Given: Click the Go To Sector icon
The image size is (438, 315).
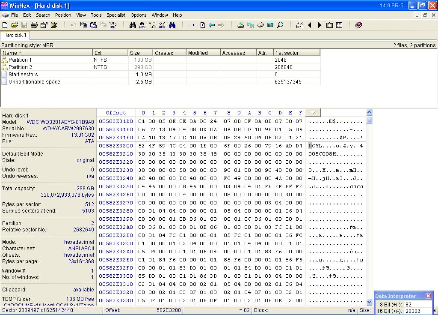Looking at the screenshot, I should pyautogui.click(x=202, y=25).
